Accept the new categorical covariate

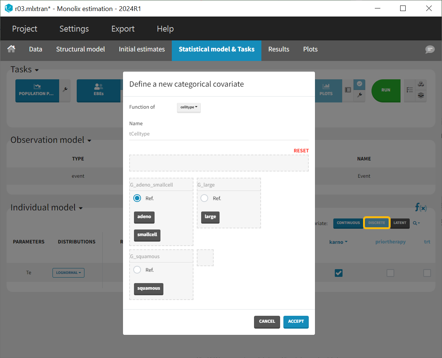pyautogui.click(x=296, y=322)
